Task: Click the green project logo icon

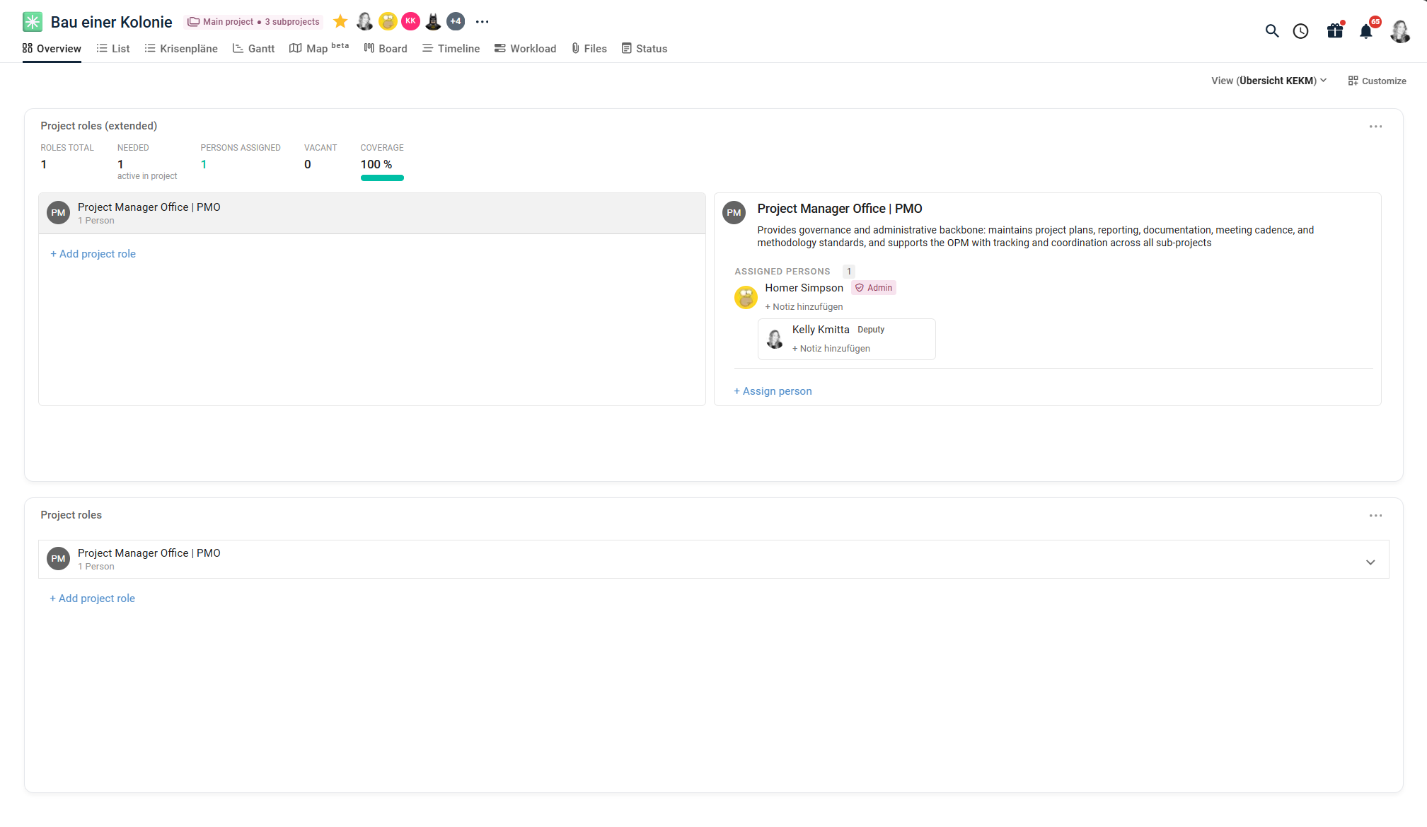Action: coord(33,22)
